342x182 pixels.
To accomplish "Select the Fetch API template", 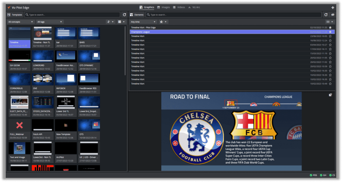I will (x=42, y=129).
